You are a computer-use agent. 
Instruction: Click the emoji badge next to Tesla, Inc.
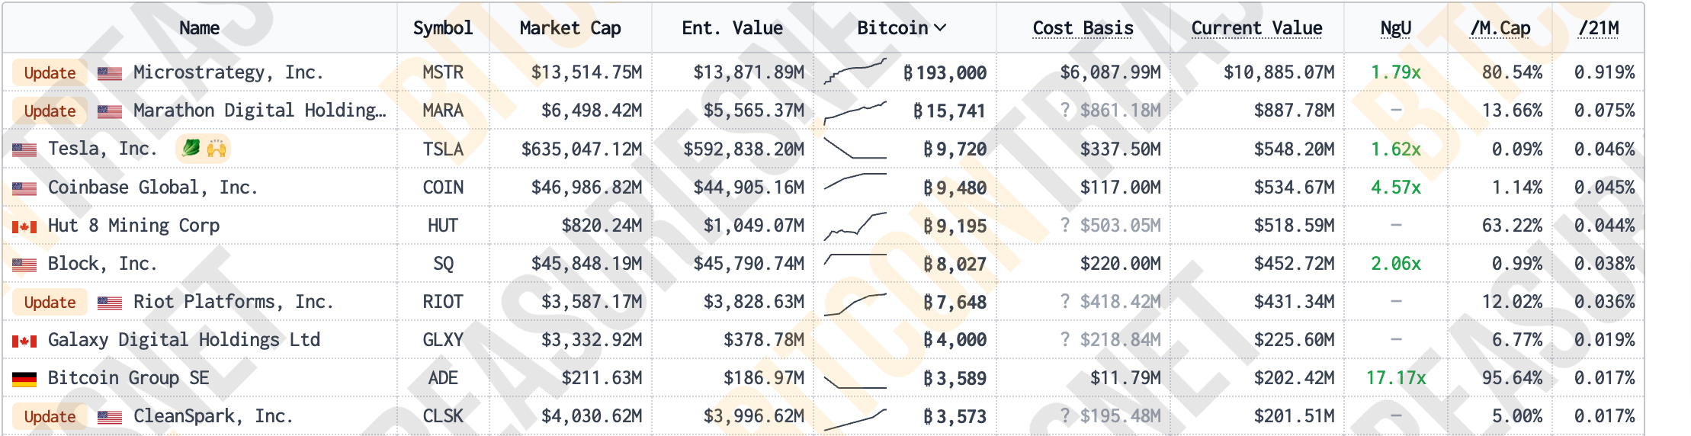[203, 149]
